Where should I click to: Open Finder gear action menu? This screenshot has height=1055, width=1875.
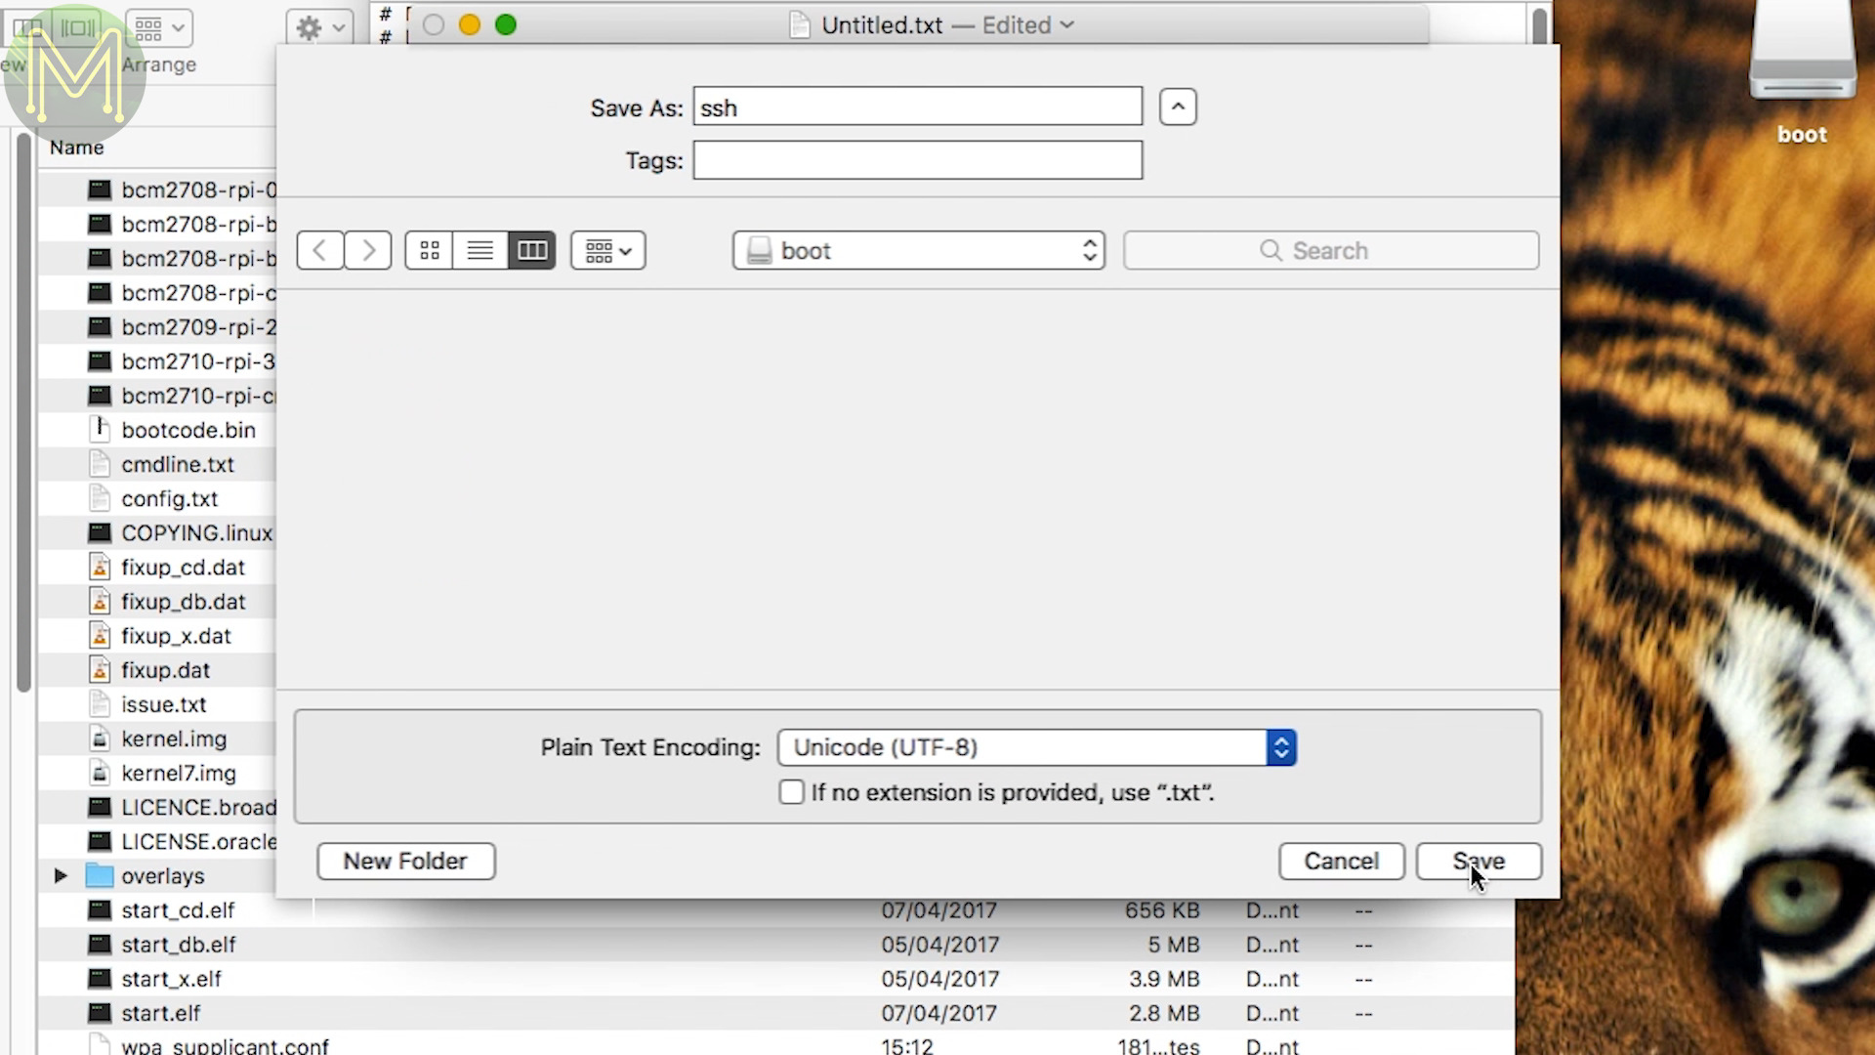pos(319,28)
